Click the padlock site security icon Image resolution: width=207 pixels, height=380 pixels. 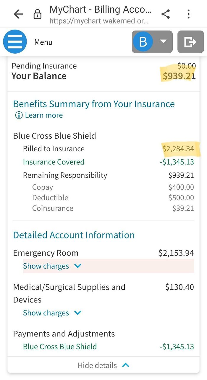pos(37,14)
